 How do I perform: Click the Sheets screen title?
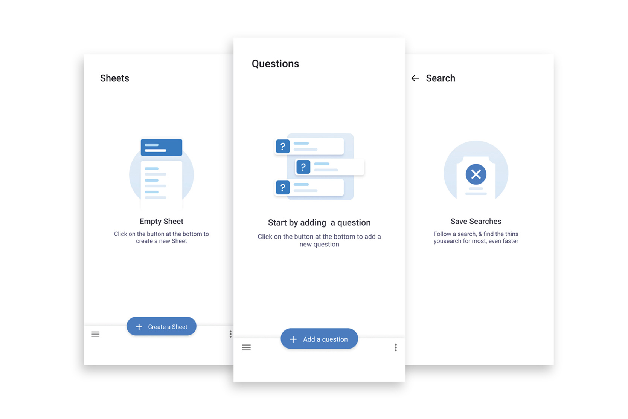click(114, 78)
